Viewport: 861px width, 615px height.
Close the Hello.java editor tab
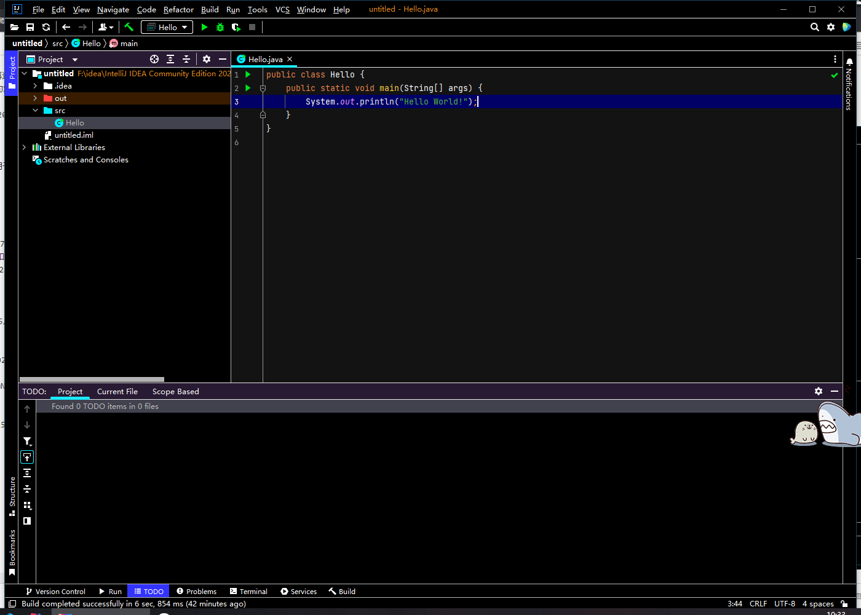(290, 59)
